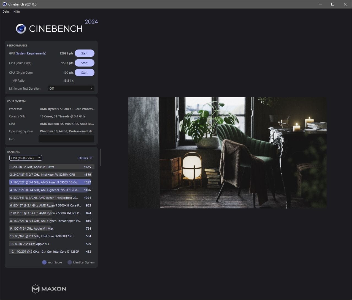Click the Maxon logo at bottom
Viewport: 352px width, 300px height.
[x=49, y=289]
